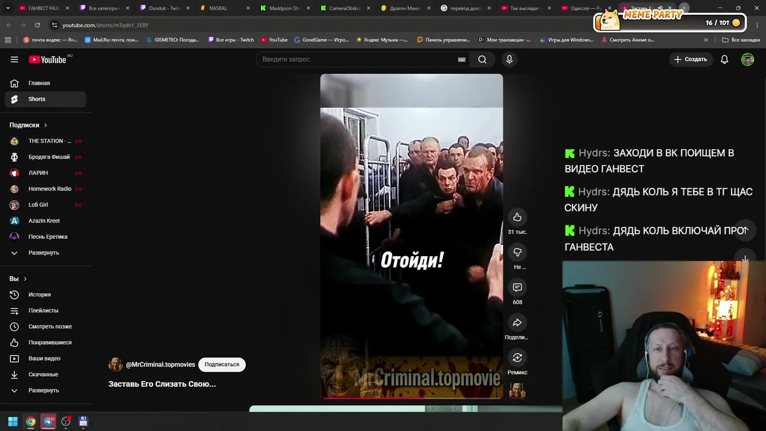The image size is (766, 431).
Task: Open Ремикс remix option
Action: pos(517,358)
